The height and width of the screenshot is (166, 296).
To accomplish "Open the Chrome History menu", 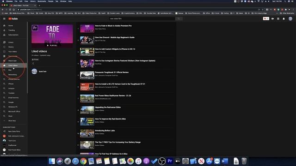I will click(33, 1).
